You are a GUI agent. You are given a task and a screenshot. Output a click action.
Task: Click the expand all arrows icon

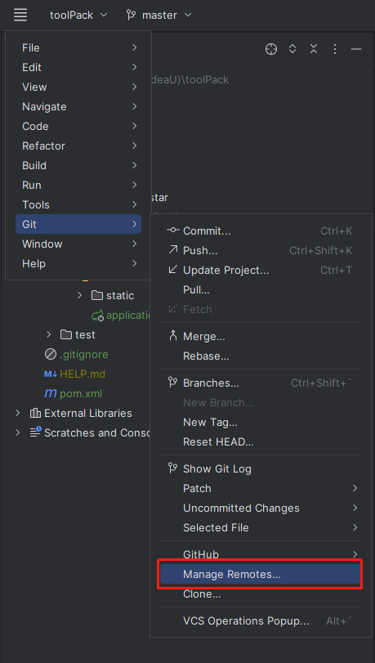(292, 49)
